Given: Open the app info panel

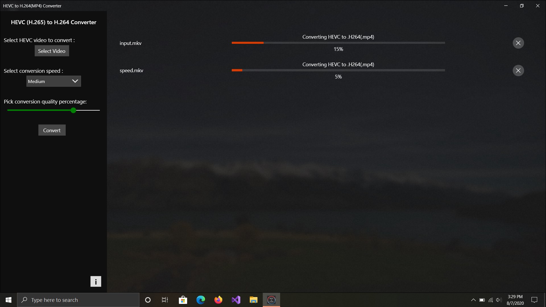Looking at the screenshot, I should (x=96, y=281).
